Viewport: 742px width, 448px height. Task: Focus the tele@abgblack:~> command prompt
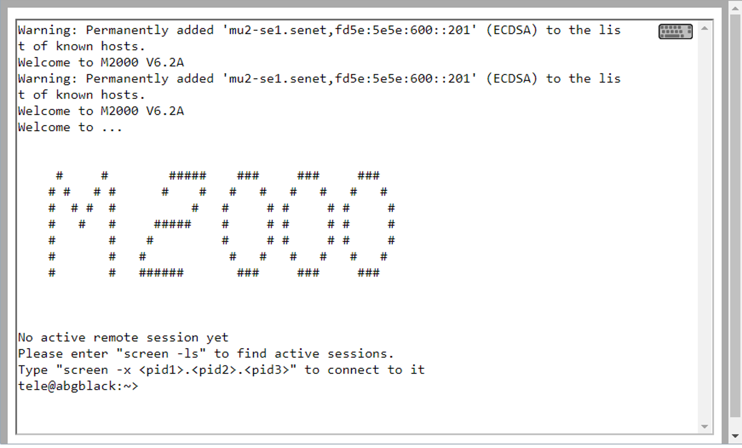click(78, 386)
